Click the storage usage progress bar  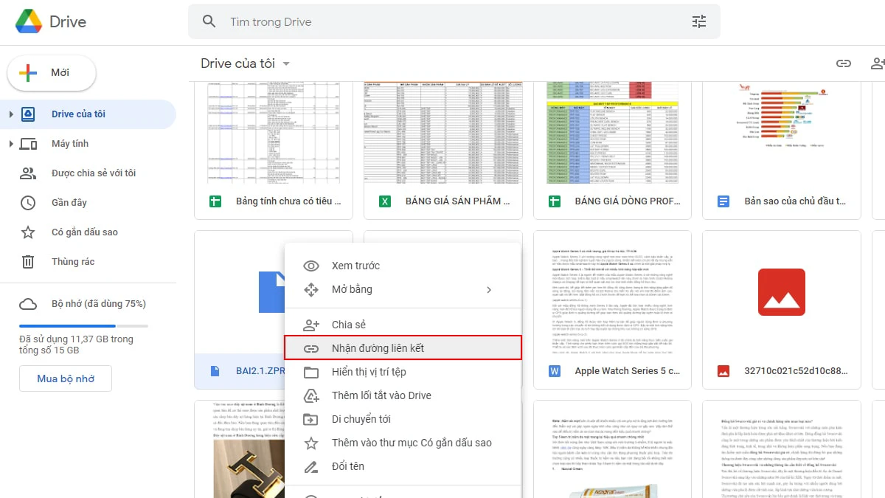(83, 325)
